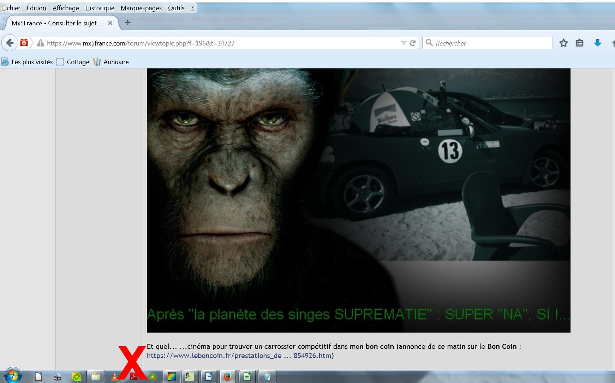Screen dimensions: 615x383
Task: Open the Marque-pages menu
Action: click(141, 8)
